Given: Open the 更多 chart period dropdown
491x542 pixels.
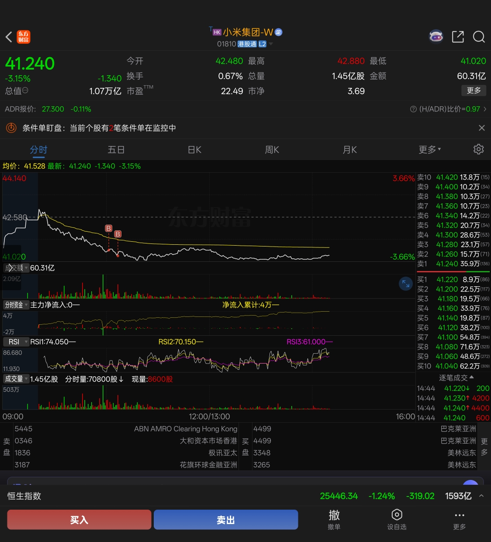Looking at the screenshot, I should 430,150.
